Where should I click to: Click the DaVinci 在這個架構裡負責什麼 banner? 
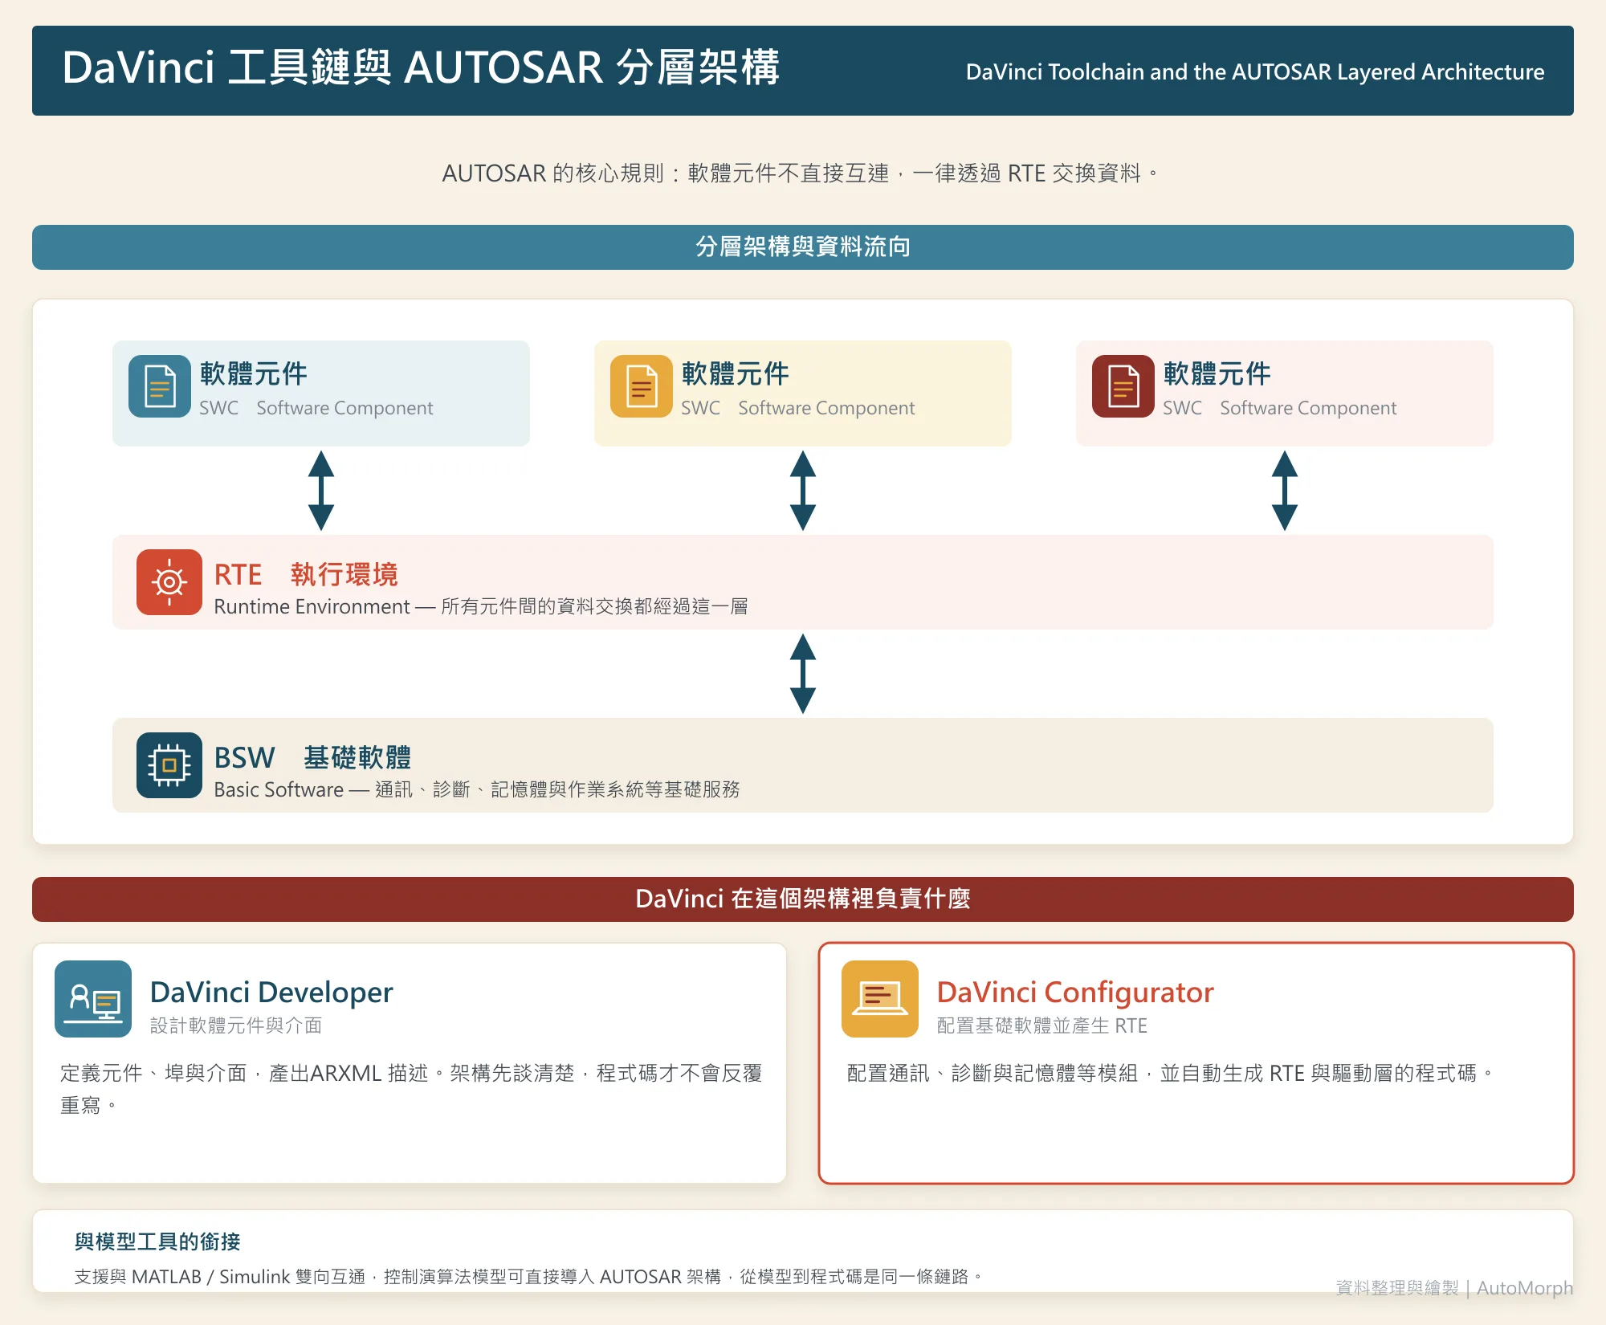point(803,899)
